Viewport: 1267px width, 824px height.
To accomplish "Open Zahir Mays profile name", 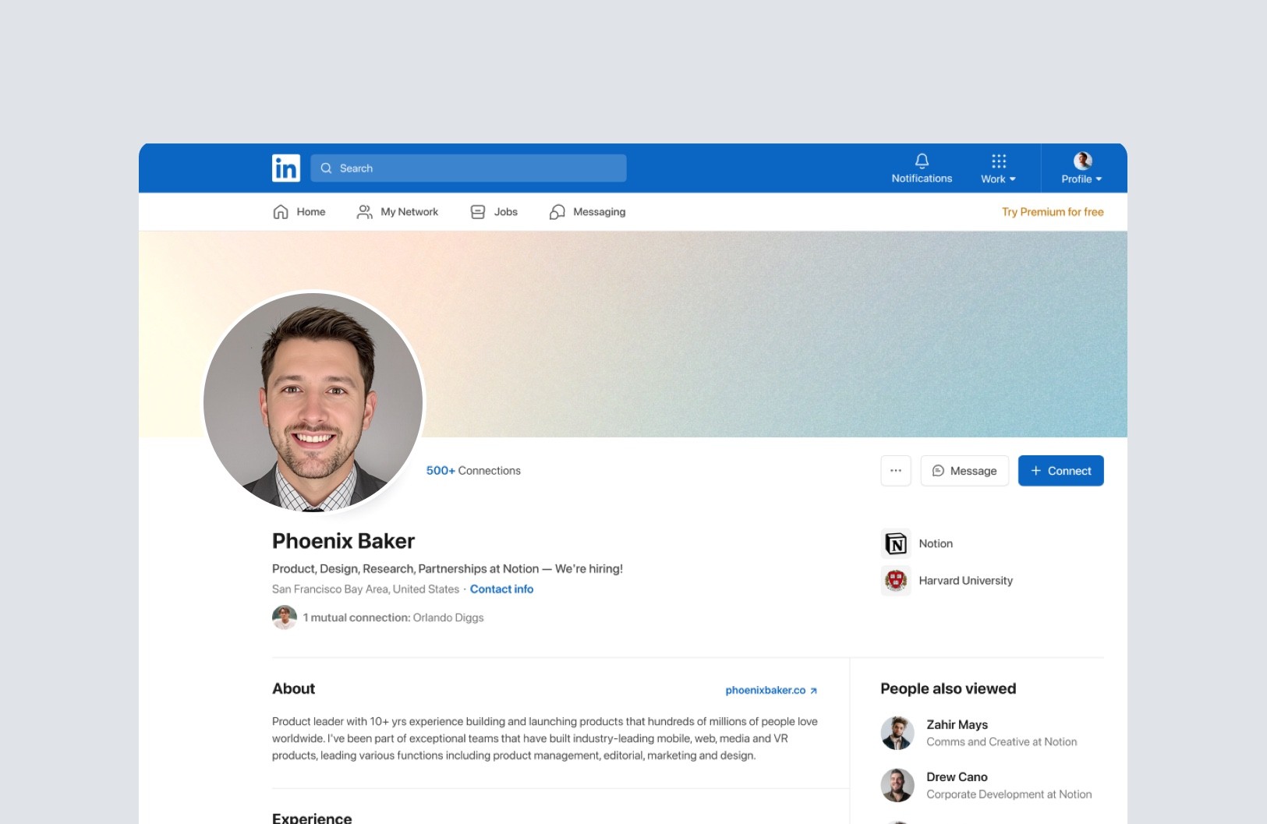I will point(957,725).
